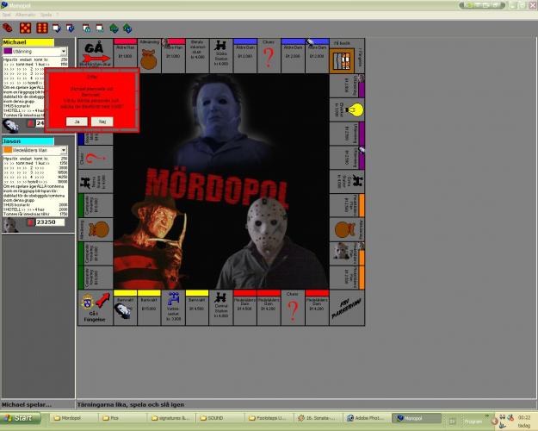538x431 pixels.
Task: Click the first green cube toolbar icon
Action: tap(114, 28)
